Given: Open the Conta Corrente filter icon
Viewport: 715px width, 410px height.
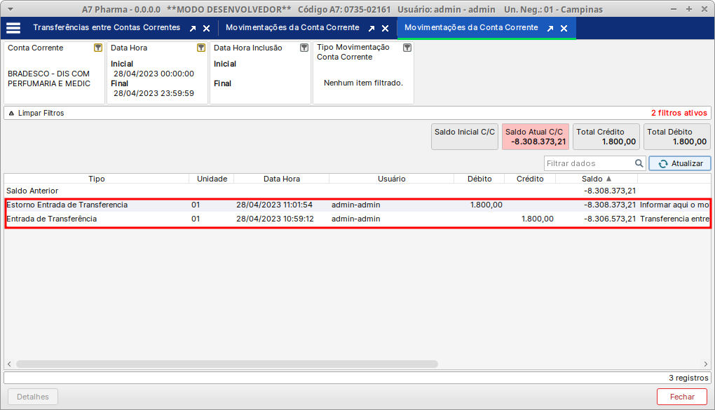Looking at the screenshot, I should pos(98,48).
